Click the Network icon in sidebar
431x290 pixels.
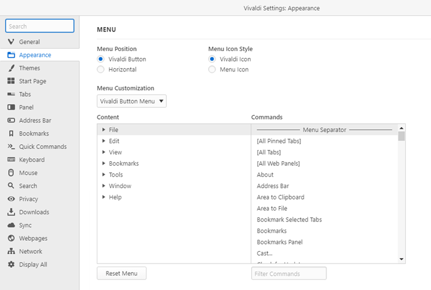tap(11, 251)
